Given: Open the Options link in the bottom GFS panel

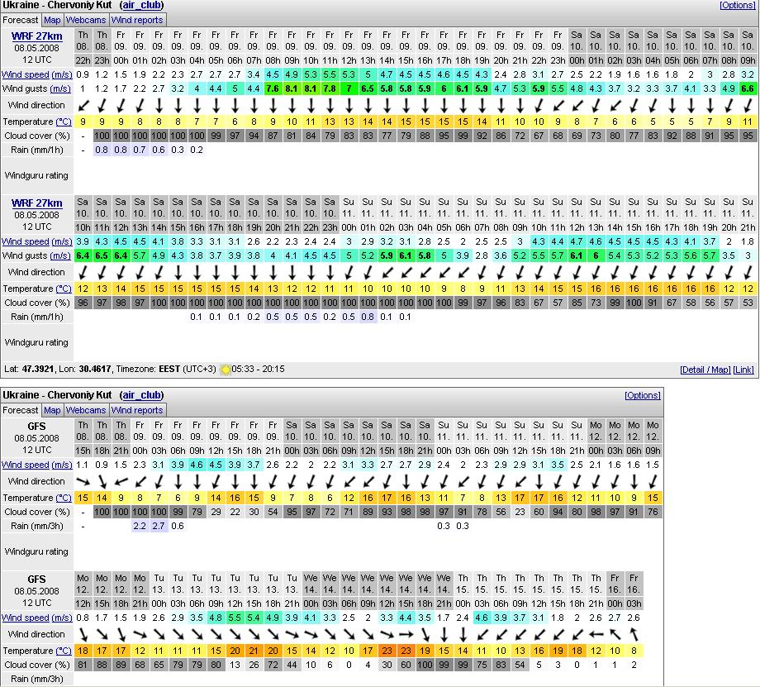Looking at the screenshot, I should (642, 395).
